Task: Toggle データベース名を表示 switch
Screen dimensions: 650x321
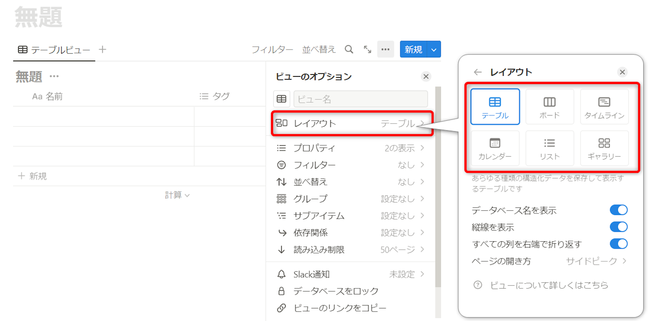Action: tap(618, 210)
